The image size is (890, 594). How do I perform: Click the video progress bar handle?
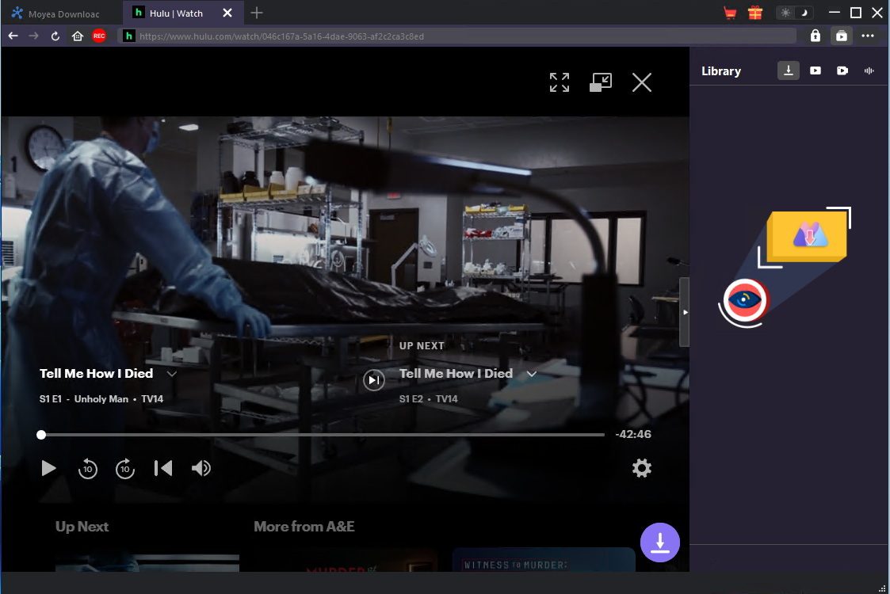coord(41,435)
